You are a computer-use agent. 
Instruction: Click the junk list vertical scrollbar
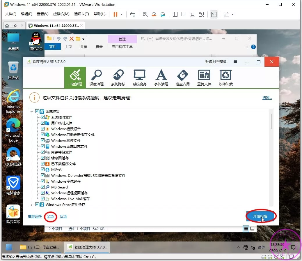271,121
